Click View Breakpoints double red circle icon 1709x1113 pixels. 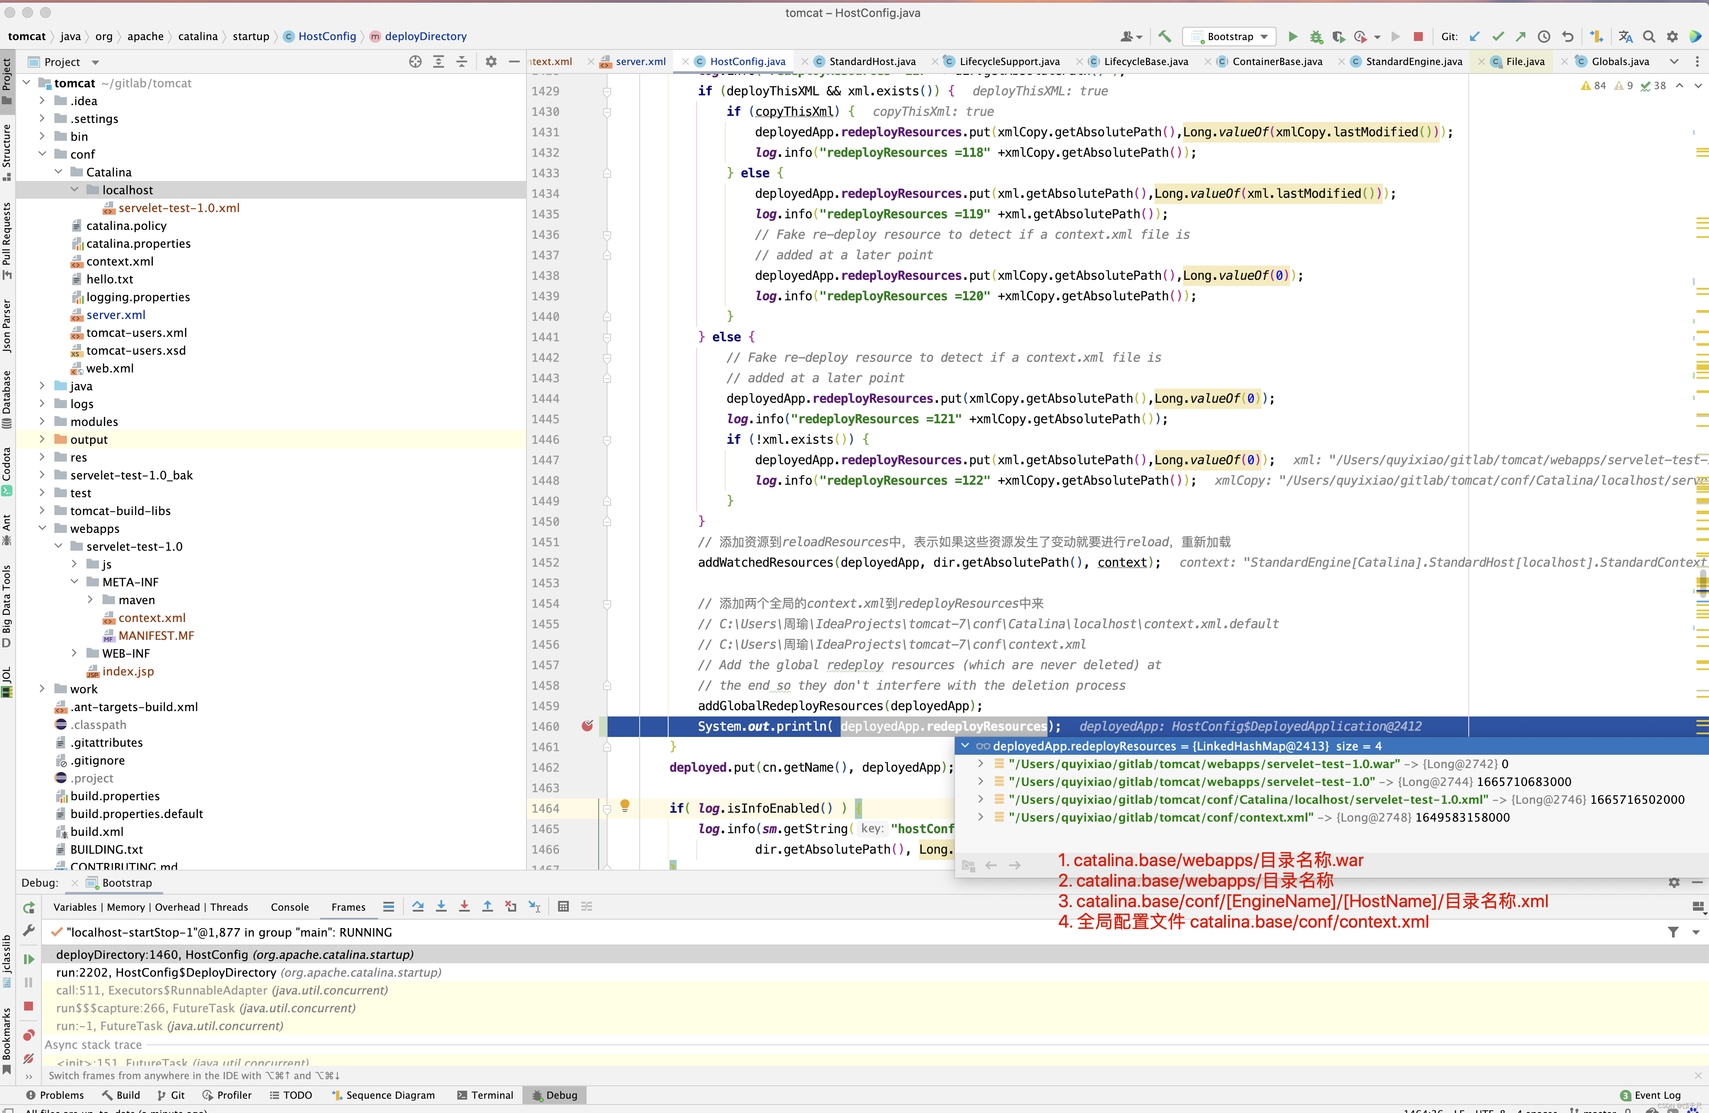click(x=29, y=1035)
